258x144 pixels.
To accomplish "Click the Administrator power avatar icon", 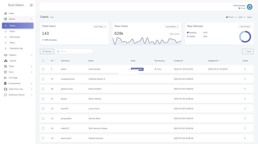I will point(250,7).
